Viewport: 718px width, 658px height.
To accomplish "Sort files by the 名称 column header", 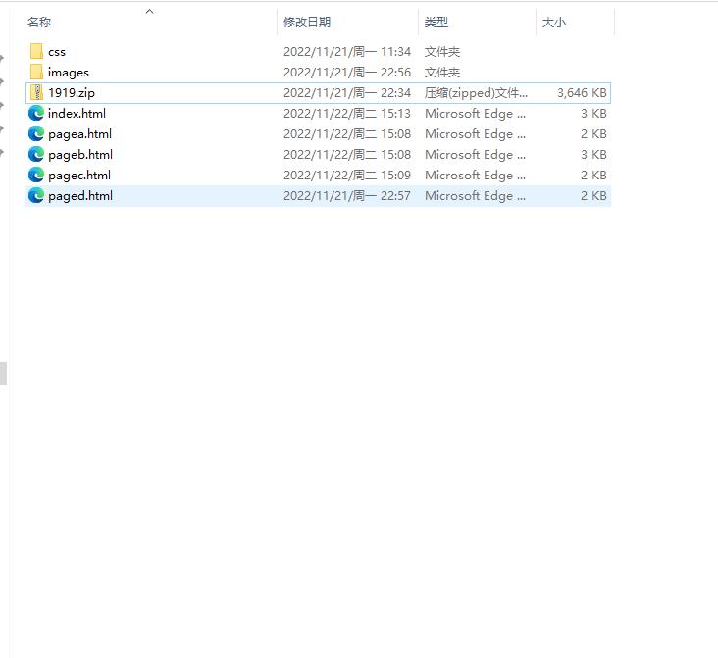I will pyautogui.click(x=39, y=23).
